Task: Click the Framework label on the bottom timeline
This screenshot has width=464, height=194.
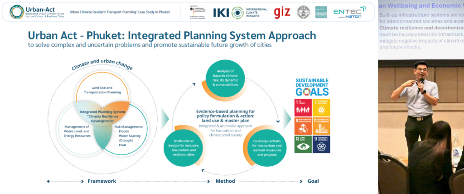Action: (99, 181)
